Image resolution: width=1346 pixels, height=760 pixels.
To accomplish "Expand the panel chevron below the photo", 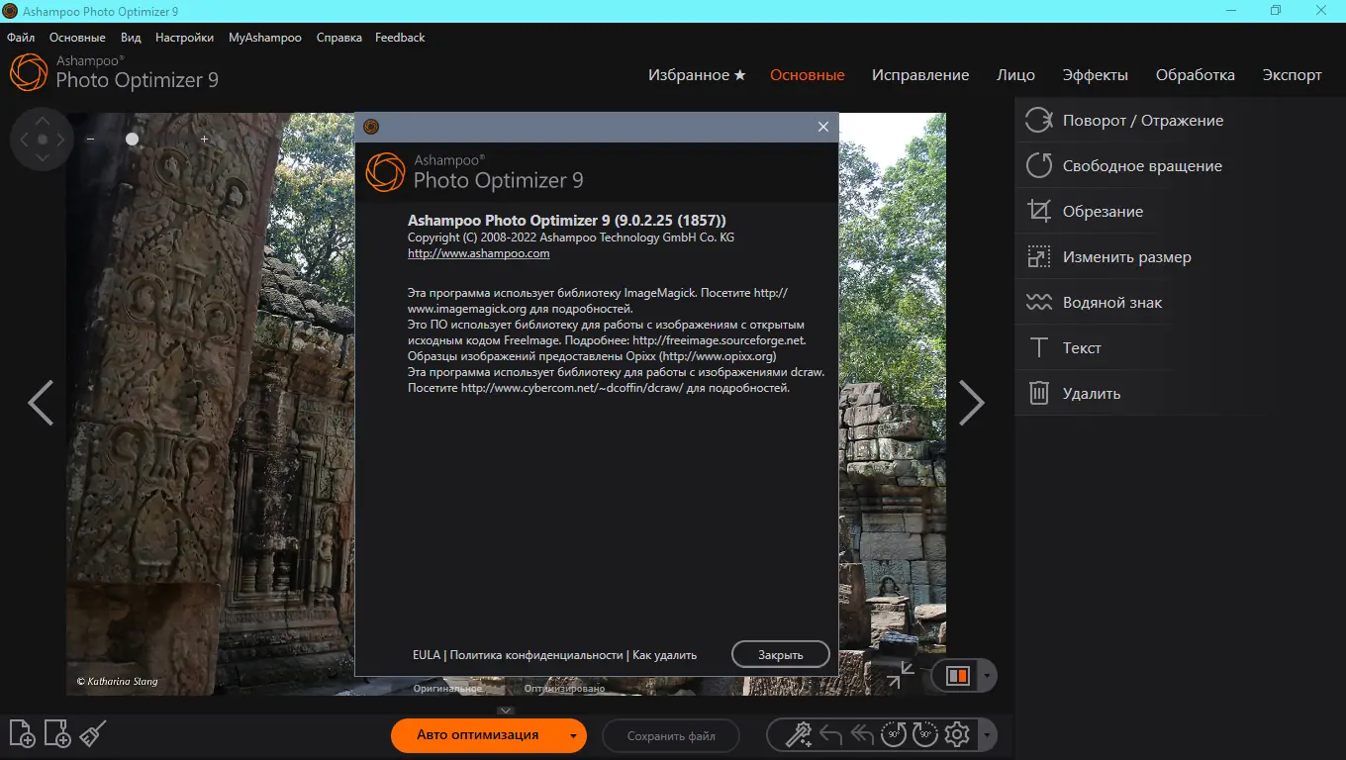I will click(x=506, y=711).
